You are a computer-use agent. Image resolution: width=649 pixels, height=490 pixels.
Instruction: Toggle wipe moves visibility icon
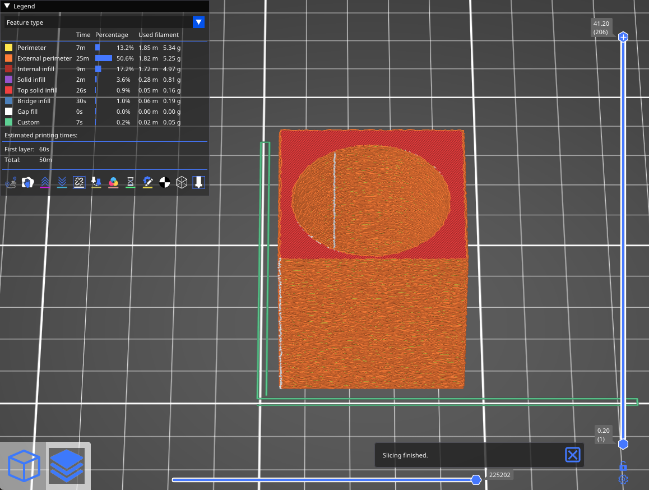point(27,182)
